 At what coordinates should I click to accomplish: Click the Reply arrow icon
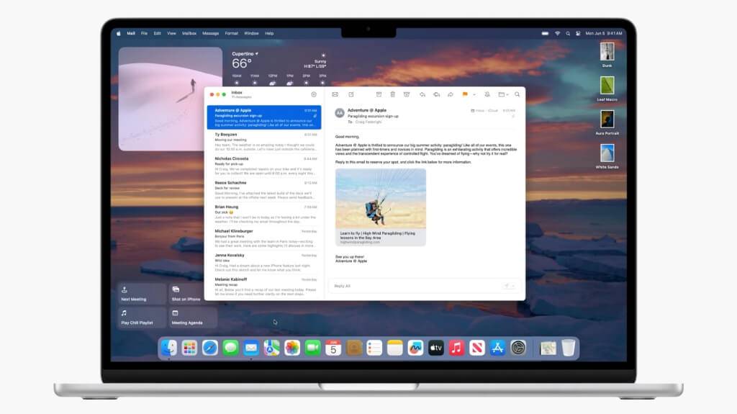(x=422, y=94)
